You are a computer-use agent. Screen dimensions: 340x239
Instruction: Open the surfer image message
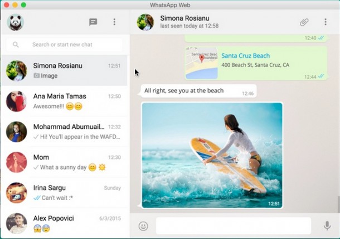click(212, 155)
